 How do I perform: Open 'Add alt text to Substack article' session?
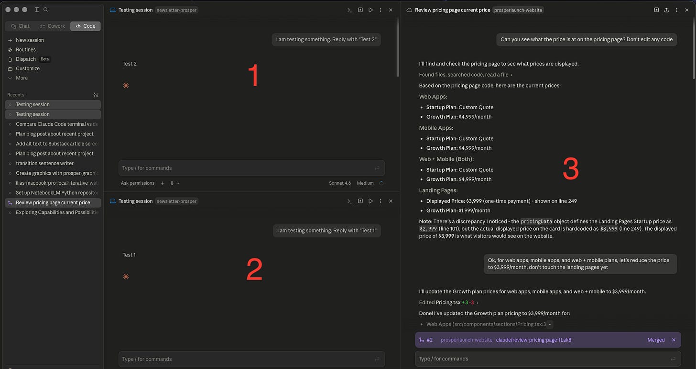pos(53,144)
